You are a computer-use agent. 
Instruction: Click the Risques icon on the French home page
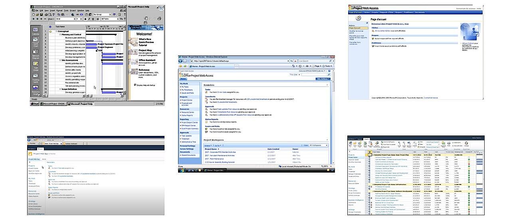373,38
